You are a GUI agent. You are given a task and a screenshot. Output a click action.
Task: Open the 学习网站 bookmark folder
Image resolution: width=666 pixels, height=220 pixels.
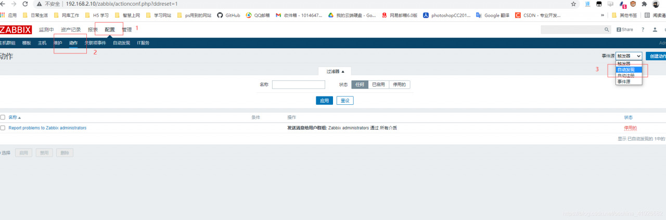(x=159, y=15)
